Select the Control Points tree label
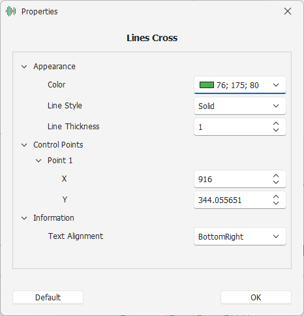Image resolution: width=304 pixels, height=316 pixels. click(58, 145)
